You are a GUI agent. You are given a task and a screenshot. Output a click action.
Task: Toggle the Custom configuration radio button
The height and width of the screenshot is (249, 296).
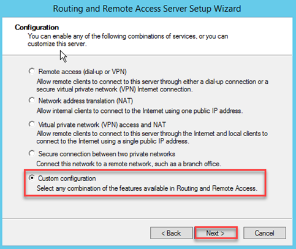click(x=32, y=178)
